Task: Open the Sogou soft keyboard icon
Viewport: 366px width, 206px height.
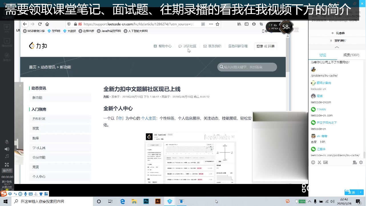Action: pos(31,194)
